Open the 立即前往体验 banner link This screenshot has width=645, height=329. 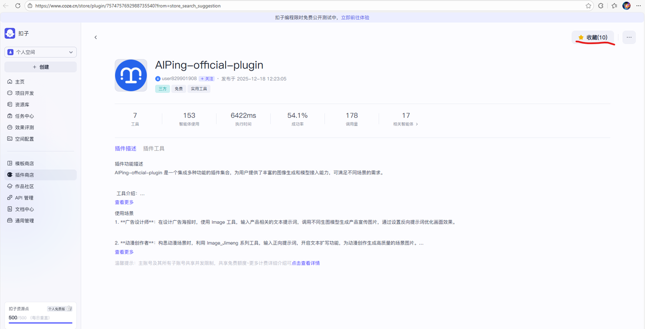point(355,17)
